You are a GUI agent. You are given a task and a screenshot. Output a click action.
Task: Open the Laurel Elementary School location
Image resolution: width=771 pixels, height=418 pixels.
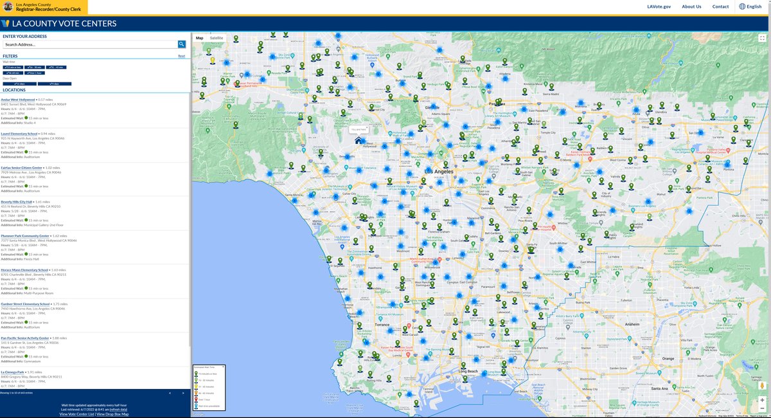pyautogui.click(x=20, y=134)
